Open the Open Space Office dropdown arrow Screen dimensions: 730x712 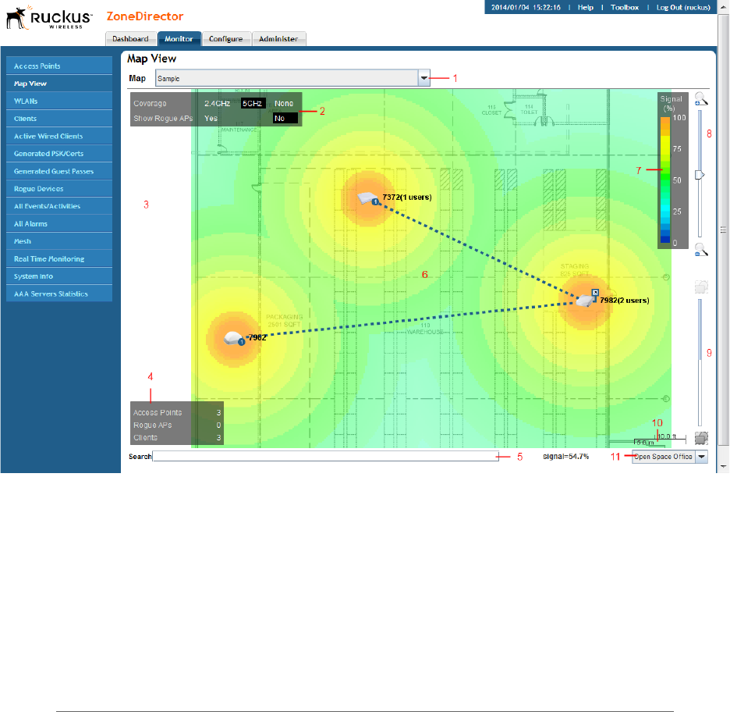coord(702,457)
